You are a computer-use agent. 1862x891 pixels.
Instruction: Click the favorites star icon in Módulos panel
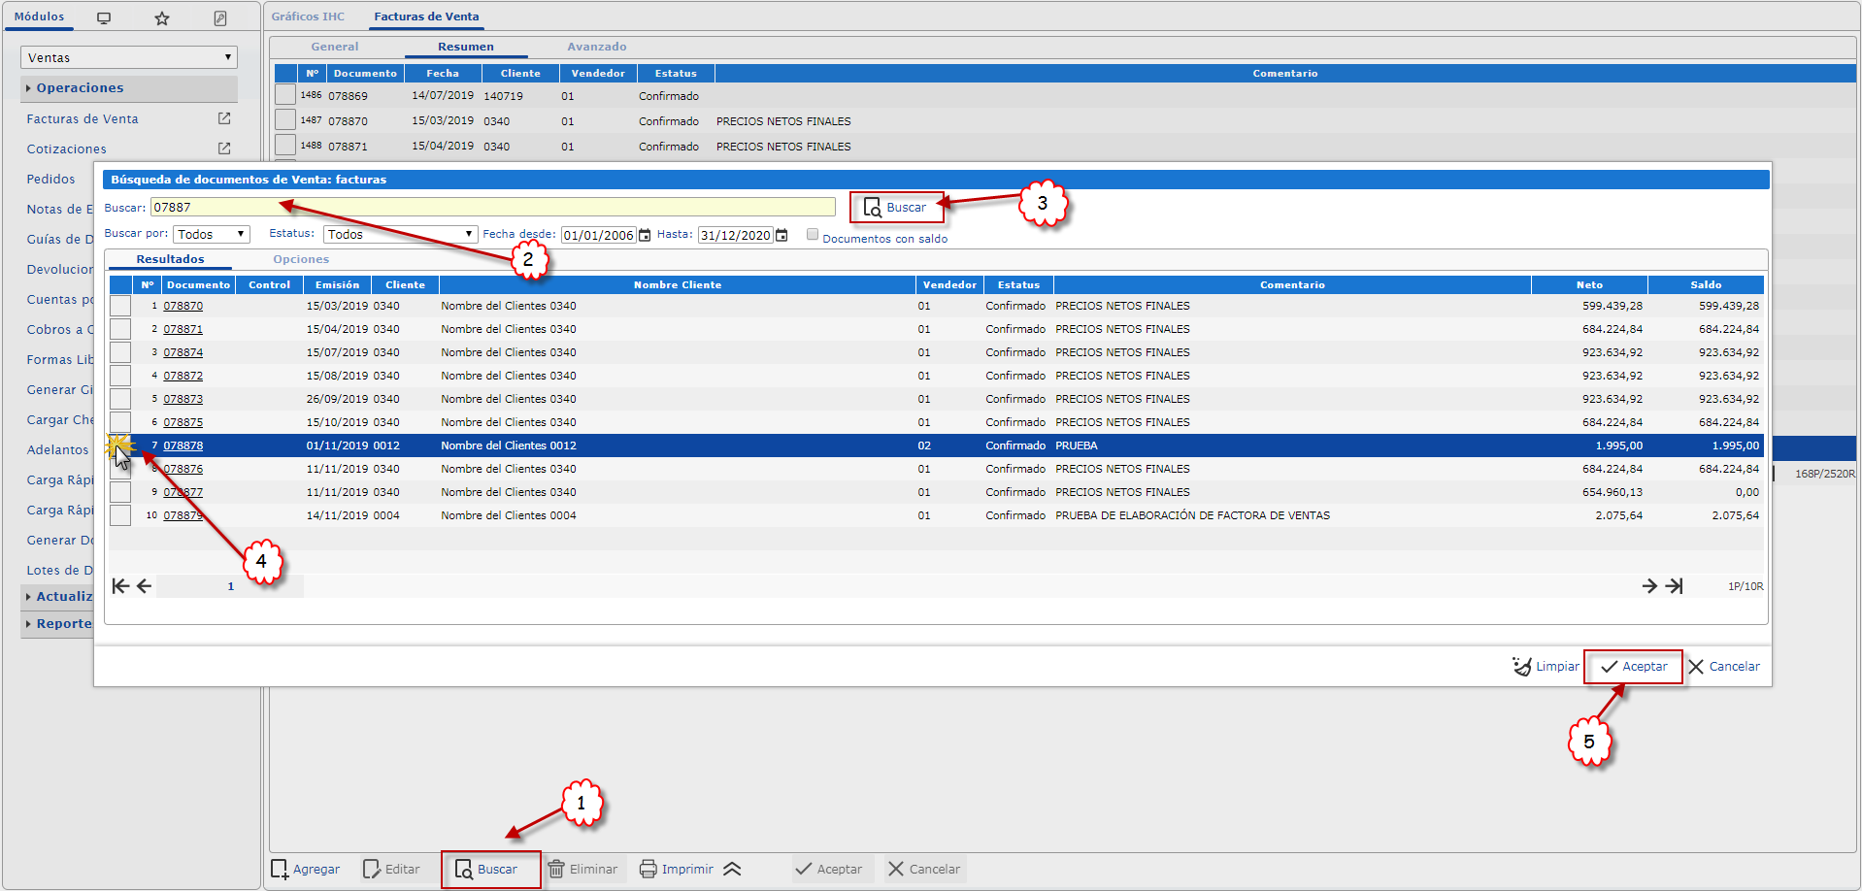(162, 18)
